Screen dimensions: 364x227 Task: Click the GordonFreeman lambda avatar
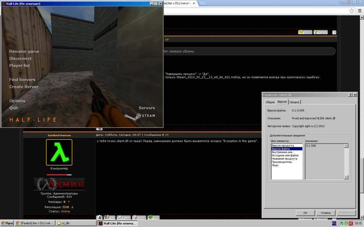(x=59, y=152)
